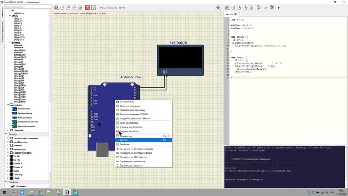Choose Открыть Serial Monitor menu entry
Image resolution: width=348 pixels, height=196 pixels.
coord(144,127)
